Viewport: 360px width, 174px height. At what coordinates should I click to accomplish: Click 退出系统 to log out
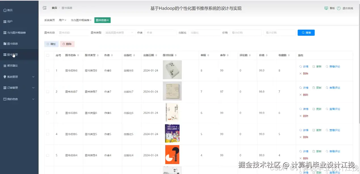[x=348, y=8]
